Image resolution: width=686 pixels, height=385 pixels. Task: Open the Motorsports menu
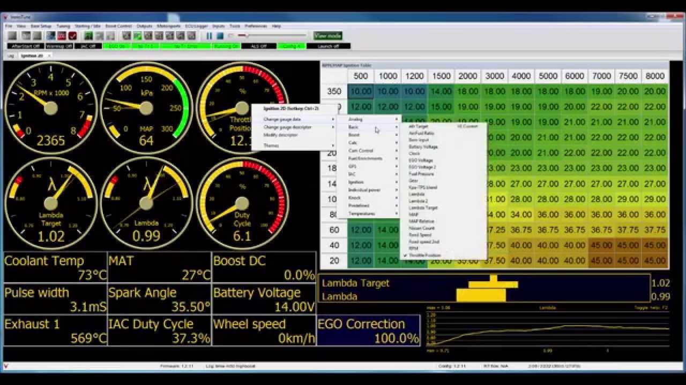pos(169,26)
